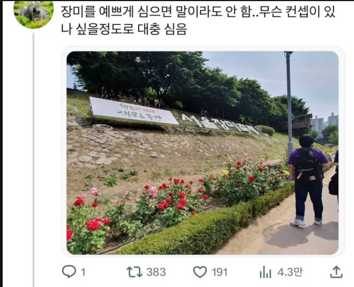Image resolution: width=354 pixels, height=287 pixels.
Task: Click the retweet arrows icon
Action: click(134, 272)
